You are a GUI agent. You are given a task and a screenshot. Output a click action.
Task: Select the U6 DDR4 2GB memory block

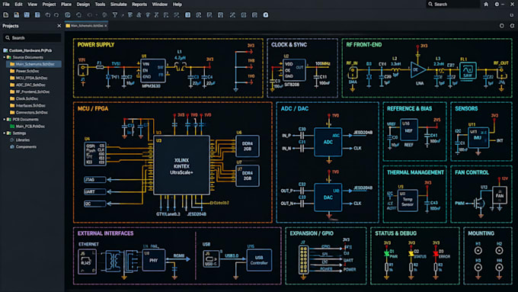click(x=248, y=146)
